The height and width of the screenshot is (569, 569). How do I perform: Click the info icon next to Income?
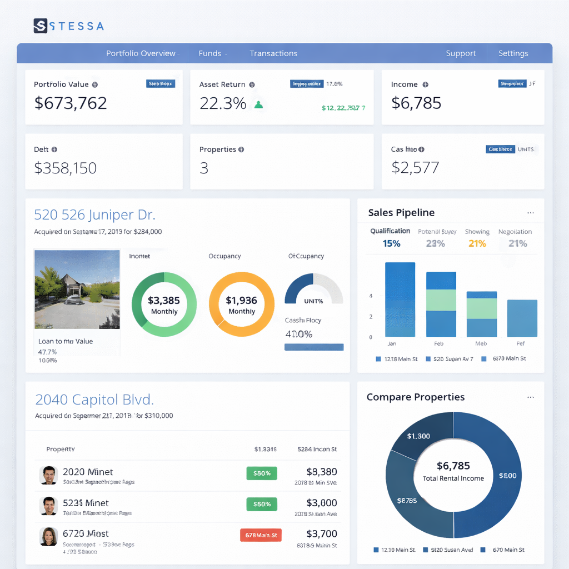[425, 84]
